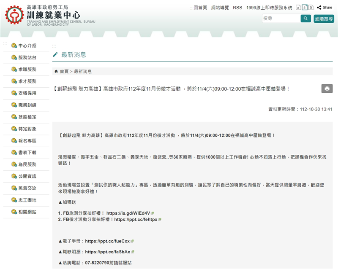The width and height of the screenshot is (338, 269).
Task: Open the 1999線上即時服務系統 link
Action: [269, 8]
